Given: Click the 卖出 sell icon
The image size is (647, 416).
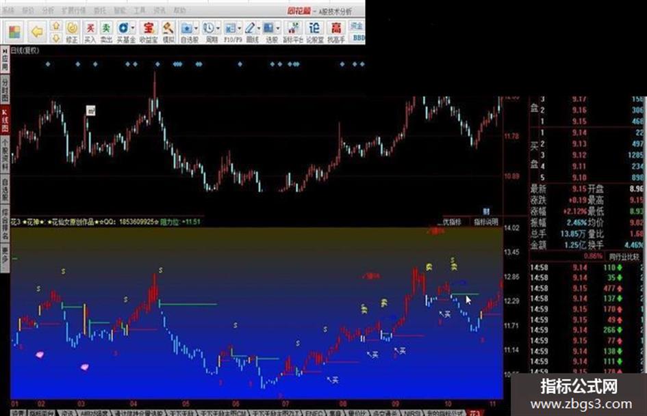Looking at the screenshot, I should 106,33.
